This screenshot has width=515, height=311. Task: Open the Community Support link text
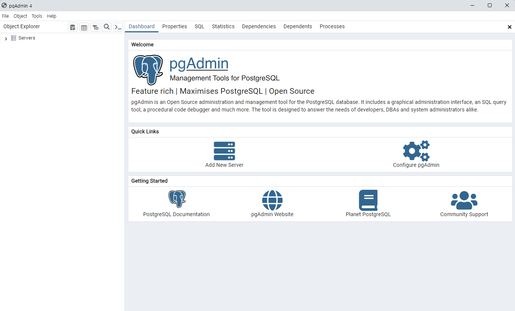(x=464, y=214)
